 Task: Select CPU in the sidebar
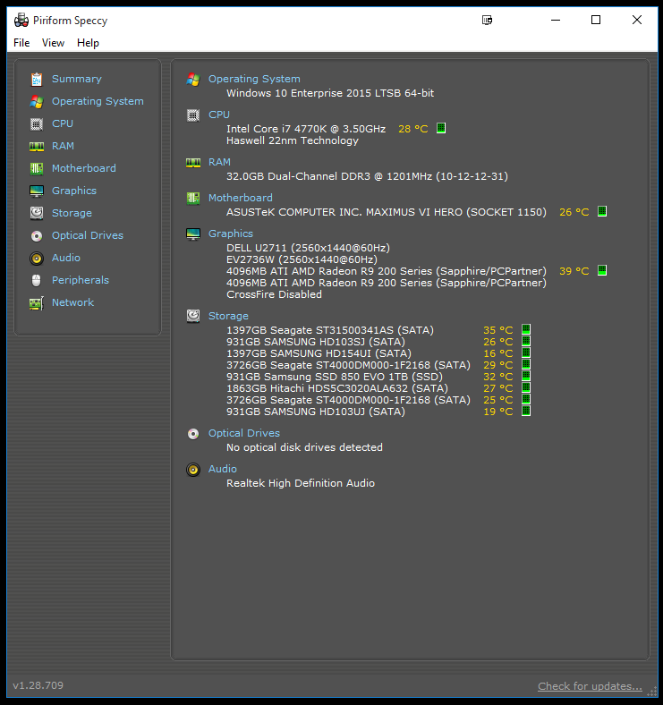pos(63,123)
